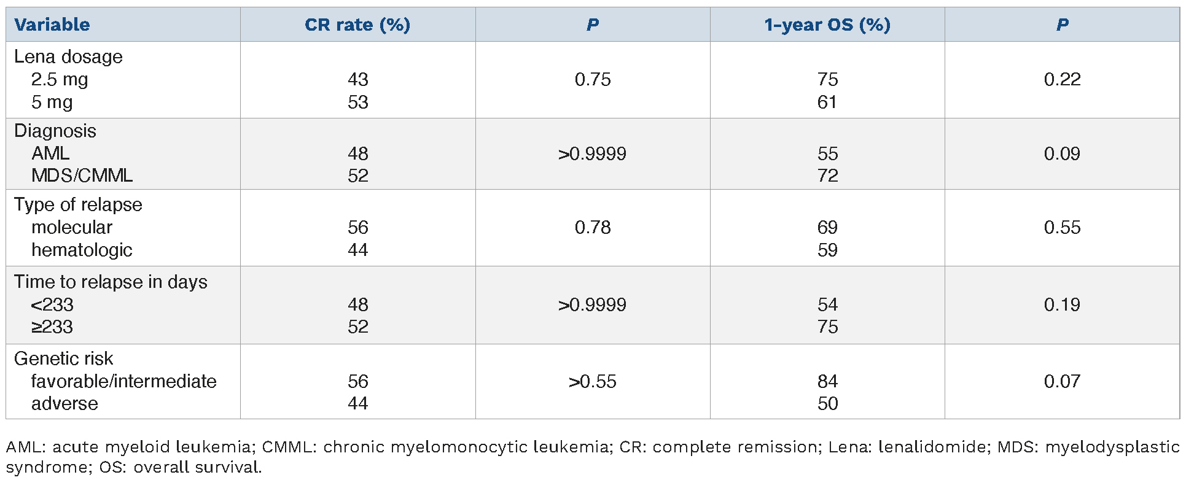Image resolution: width=1186 pixels, height=480 pixels.
Task: Click the "Variable" column header
Action: (x=52, y=25)
